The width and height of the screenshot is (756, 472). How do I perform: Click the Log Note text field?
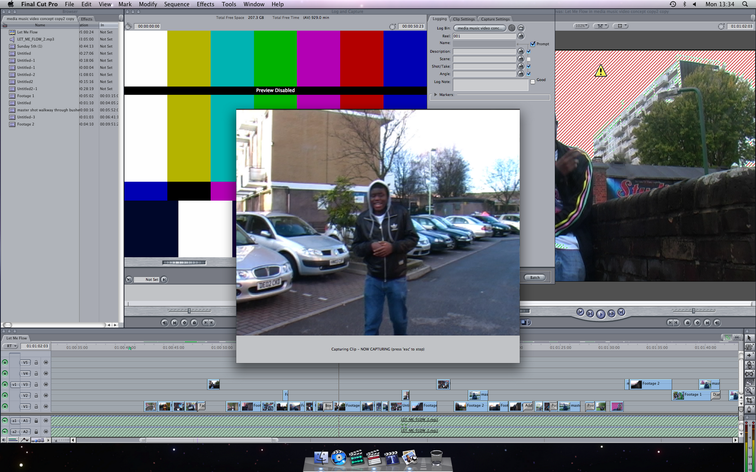point(490,85)
